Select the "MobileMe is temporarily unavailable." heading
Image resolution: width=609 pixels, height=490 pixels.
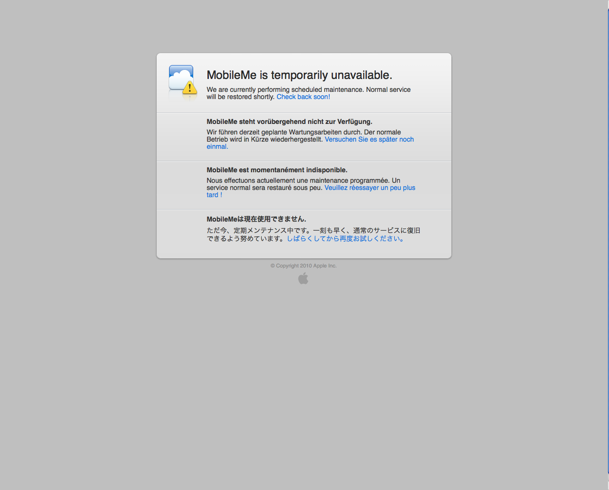click(x=299, y=75)
